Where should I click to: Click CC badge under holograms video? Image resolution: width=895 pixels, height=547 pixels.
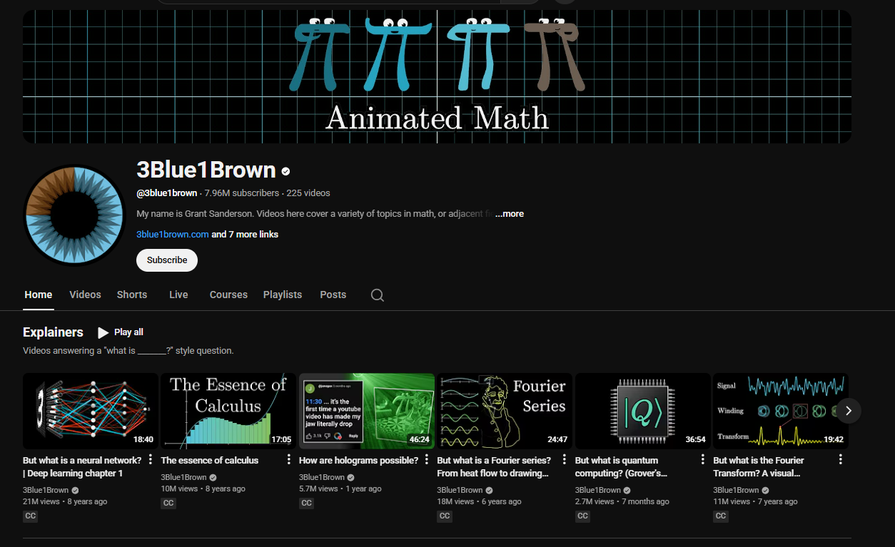point(306,503)
